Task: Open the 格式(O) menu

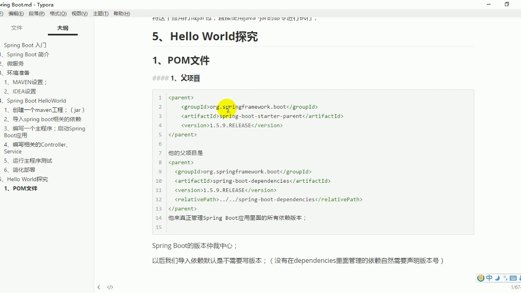Action: 58,13
